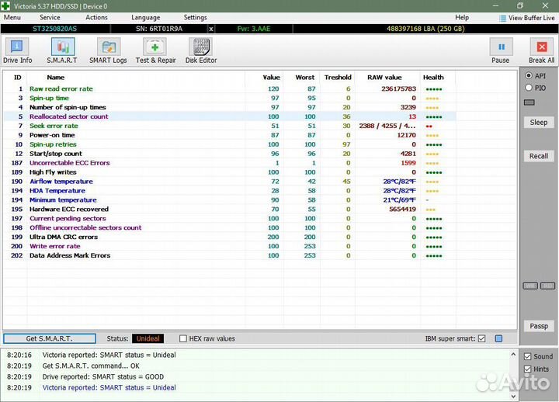
Task: Open the Test & Repair section
Action: [x=155, y=50]
